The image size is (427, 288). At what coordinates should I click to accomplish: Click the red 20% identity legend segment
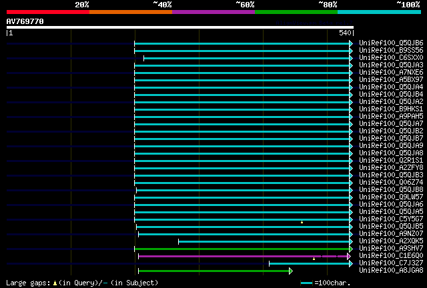click(x=48, y=12)
